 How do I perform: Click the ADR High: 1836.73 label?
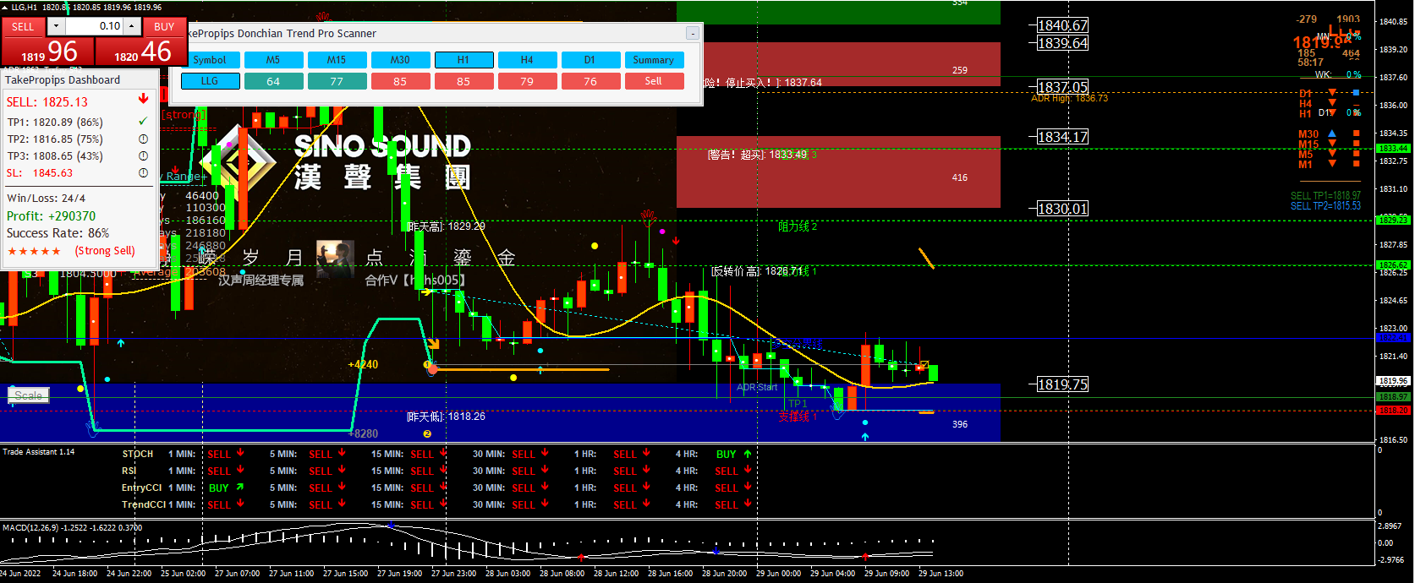coord(1069,98)
